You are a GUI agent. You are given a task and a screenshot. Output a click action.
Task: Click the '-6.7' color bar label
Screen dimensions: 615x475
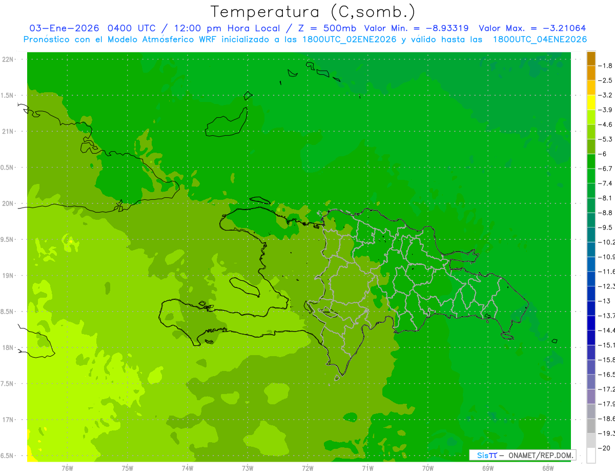tap(605, 169)
